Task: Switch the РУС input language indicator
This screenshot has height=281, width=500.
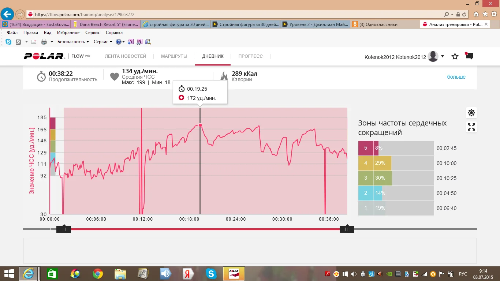Action: pos(463,274)
